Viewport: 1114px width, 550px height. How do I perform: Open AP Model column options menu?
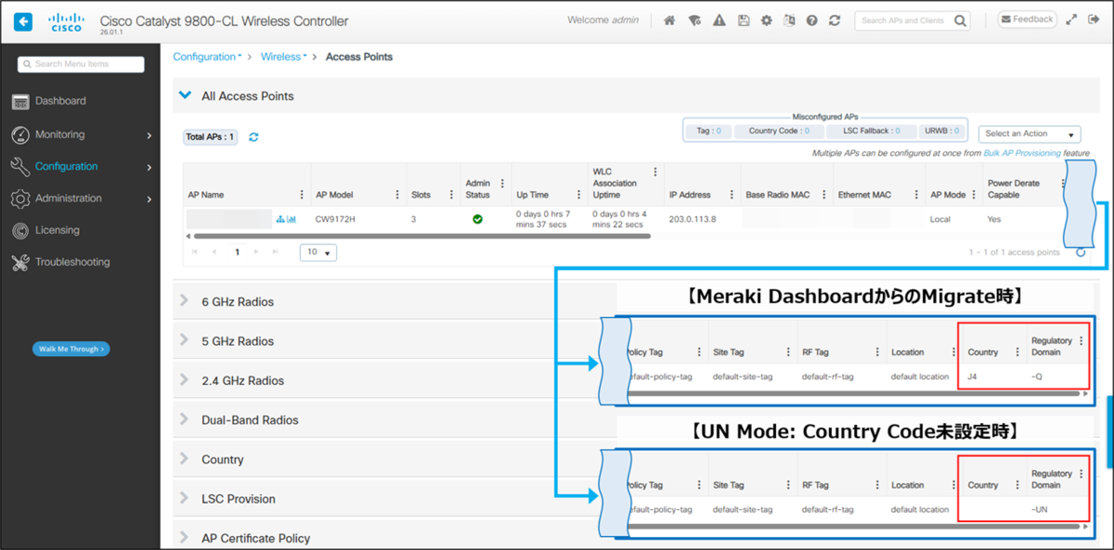[x=397, y=195]
